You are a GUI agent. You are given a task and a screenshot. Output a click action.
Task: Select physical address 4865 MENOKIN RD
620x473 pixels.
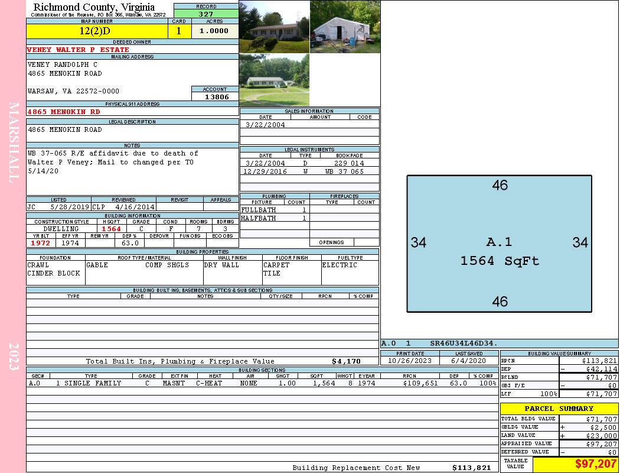pos(64,111)
